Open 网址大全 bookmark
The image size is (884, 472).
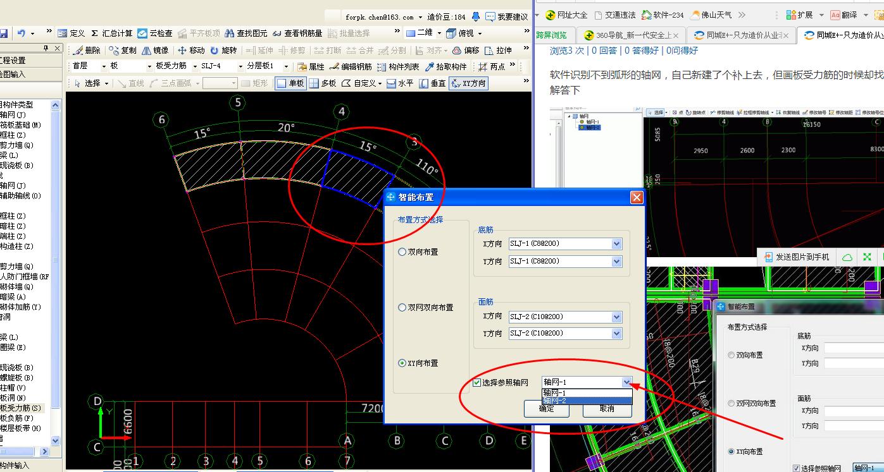click(x=567, y=15)
